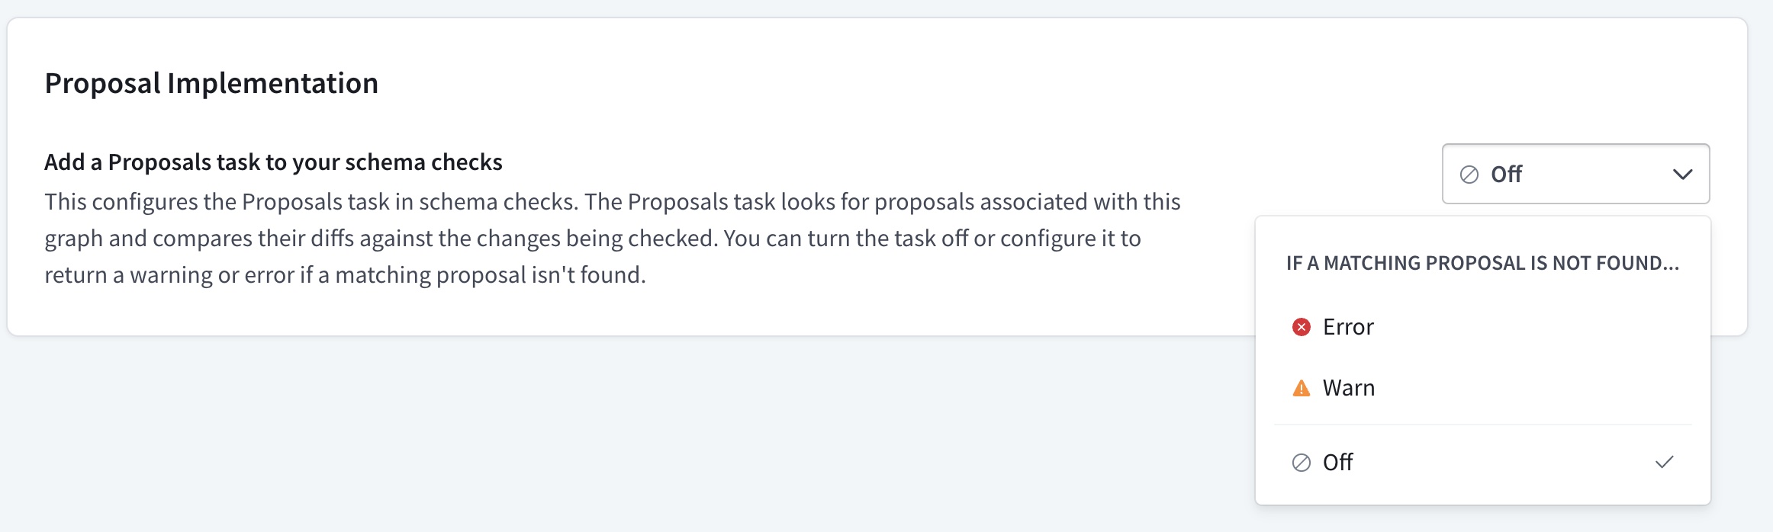The image size is (1773, 532).
Task: Click the crossed-circle icon showing current Off state
Action: pyautogui.click(x=1469, y=174)
